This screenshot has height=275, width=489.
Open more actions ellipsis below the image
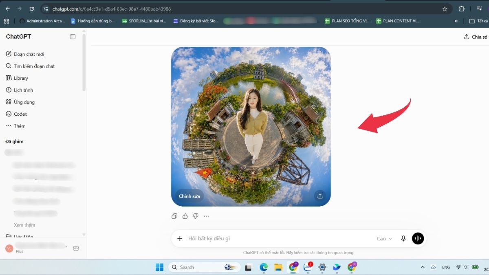coord(206,216)
